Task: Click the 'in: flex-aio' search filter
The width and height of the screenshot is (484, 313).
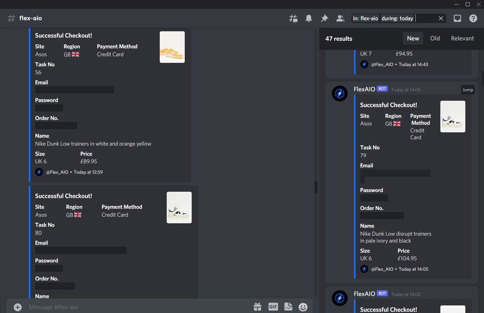Action: [365, 18]
